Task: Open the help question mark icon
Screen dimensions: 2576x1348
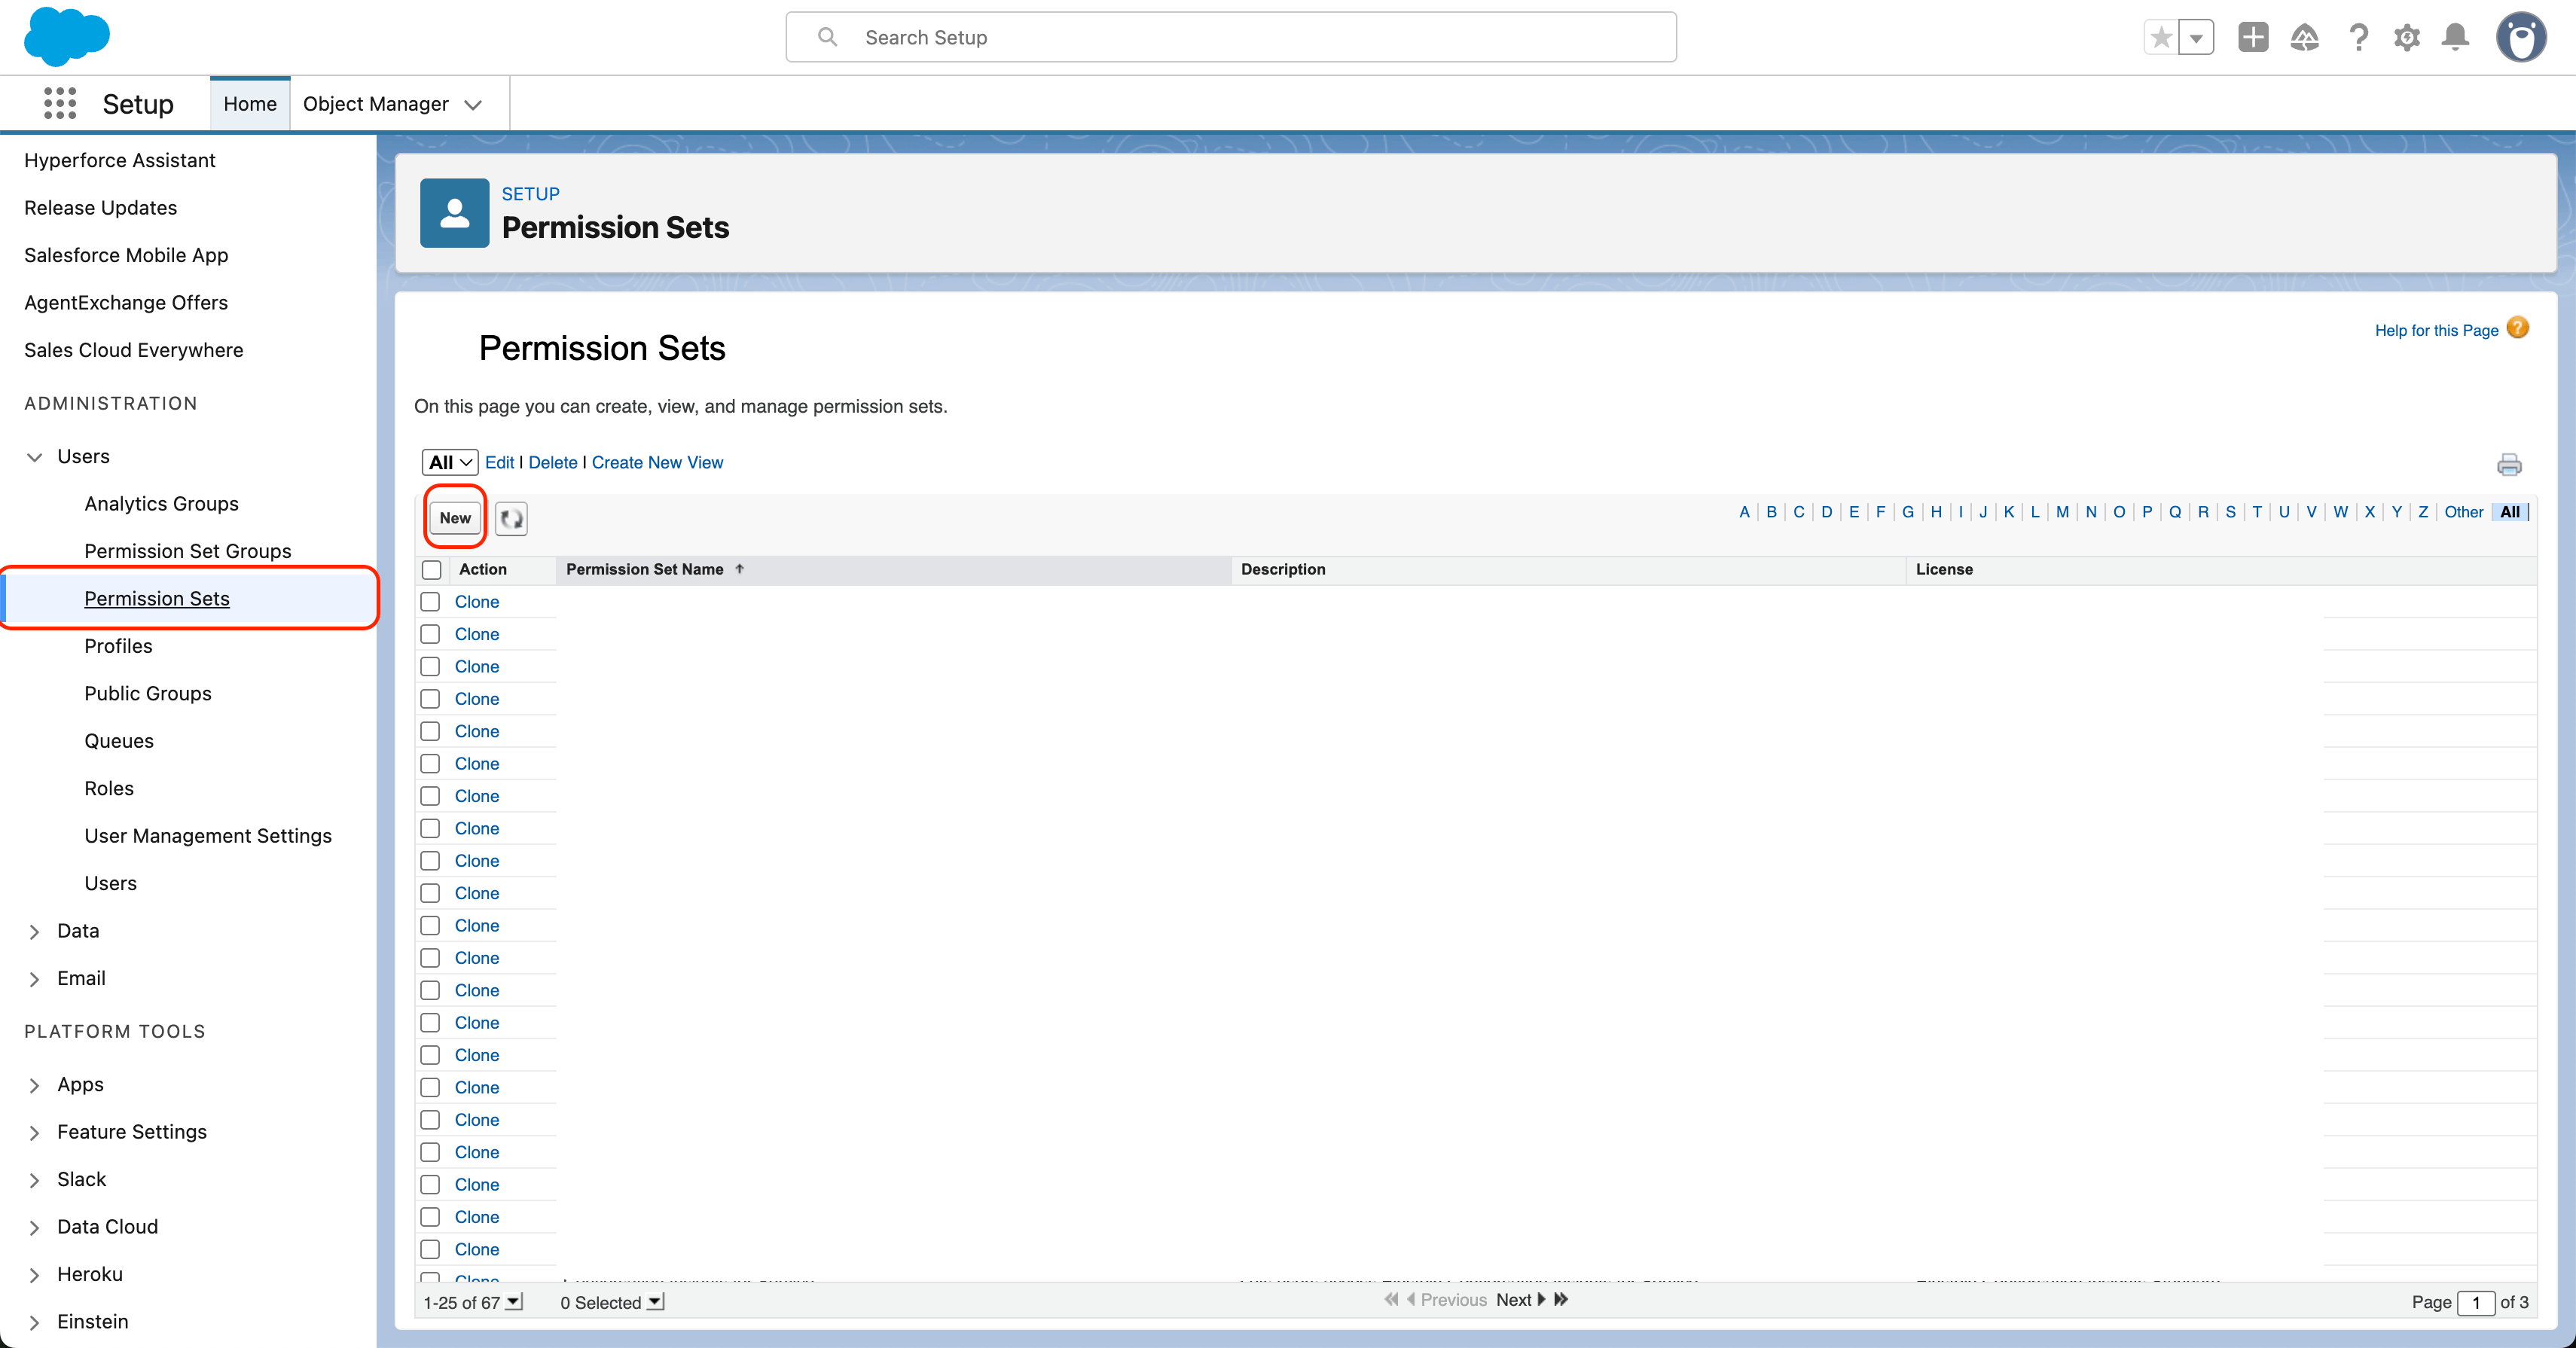Action: pyautogui.click(x=2358, y=38)
